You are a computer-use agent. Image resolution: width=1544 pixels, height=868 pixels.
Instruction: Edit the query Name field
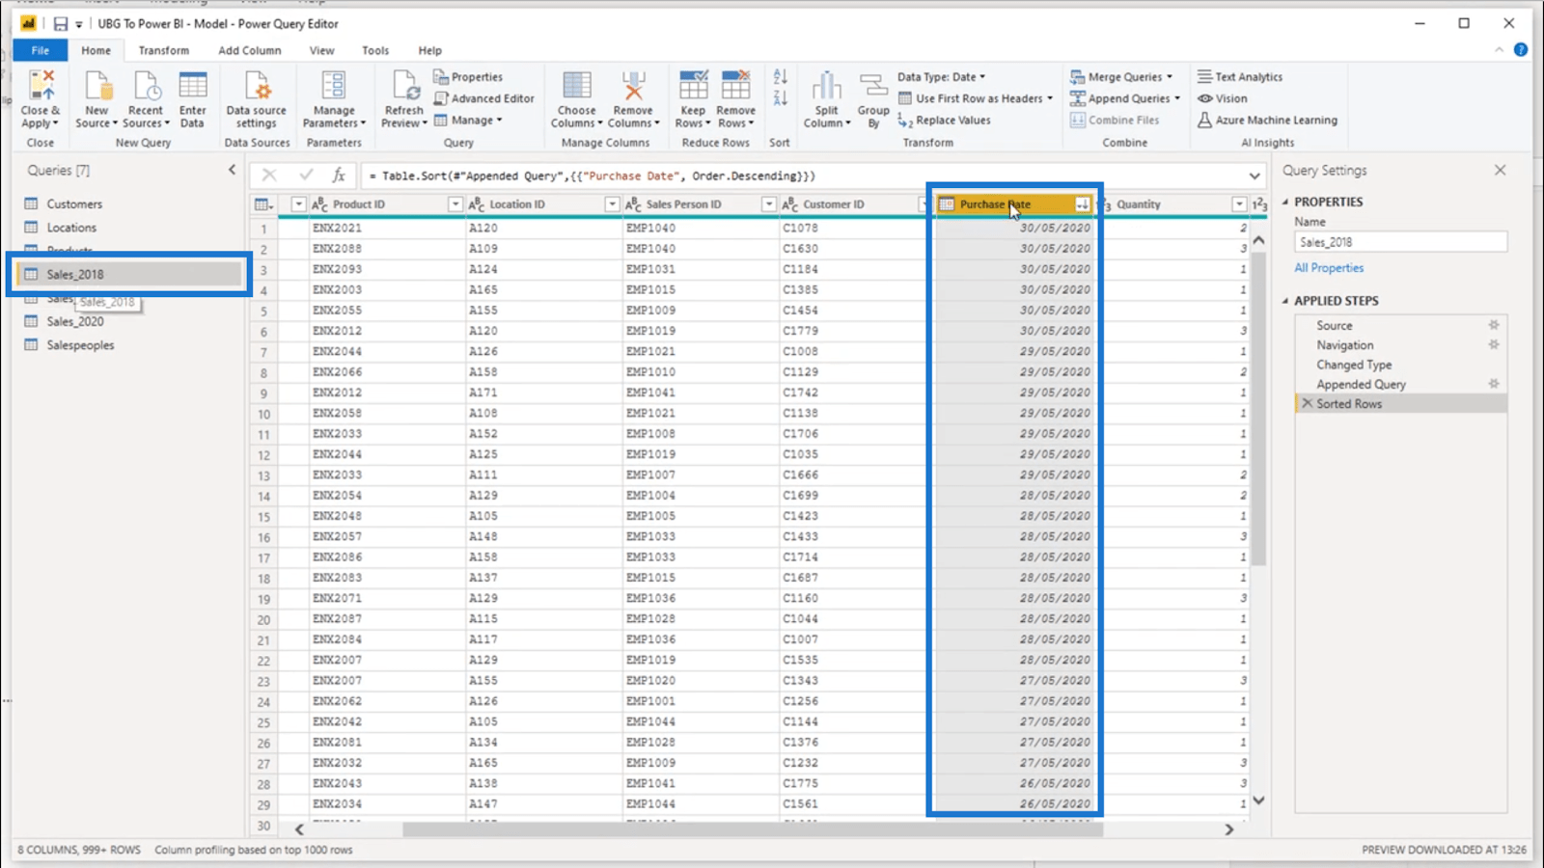[1400, 242]
